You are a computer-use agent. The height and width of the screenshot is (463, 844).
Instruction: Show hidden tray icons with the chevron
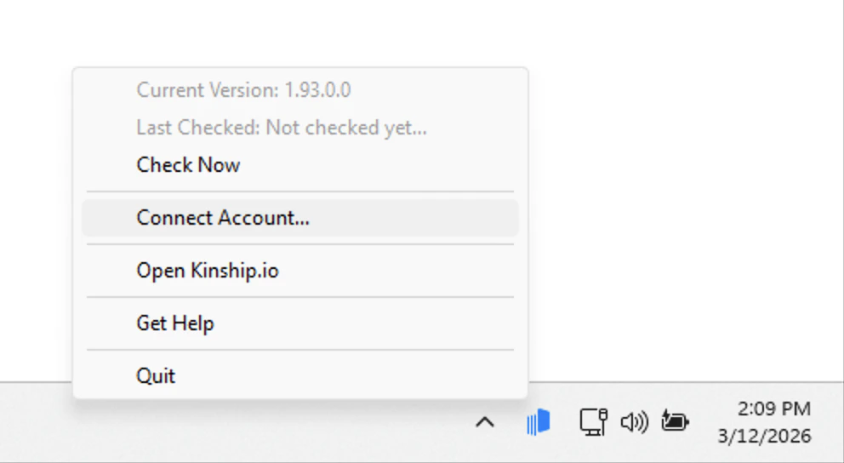coord(485,422)
